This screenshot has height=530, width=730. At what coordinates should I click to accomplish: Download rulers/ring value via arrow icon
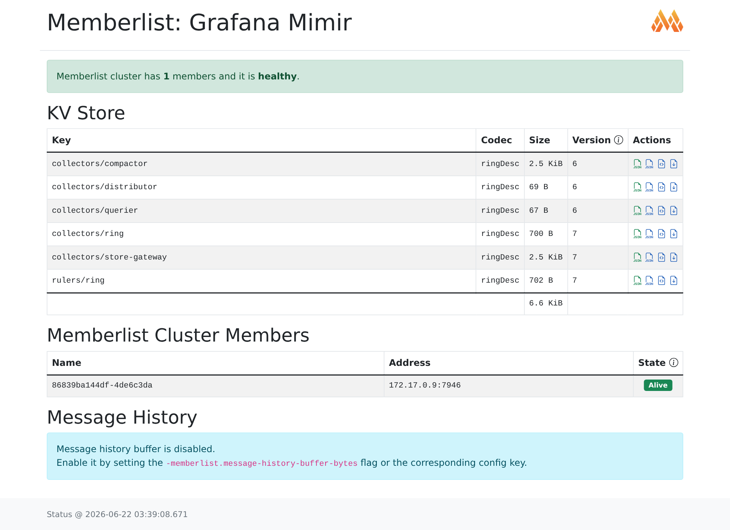tap(674, 280)
